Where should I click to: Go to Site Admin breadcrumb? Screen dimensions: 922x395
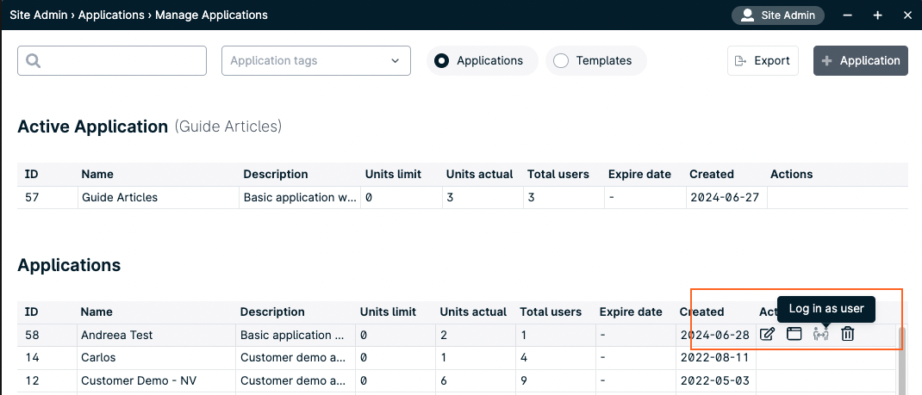click(x=38, y=15)
